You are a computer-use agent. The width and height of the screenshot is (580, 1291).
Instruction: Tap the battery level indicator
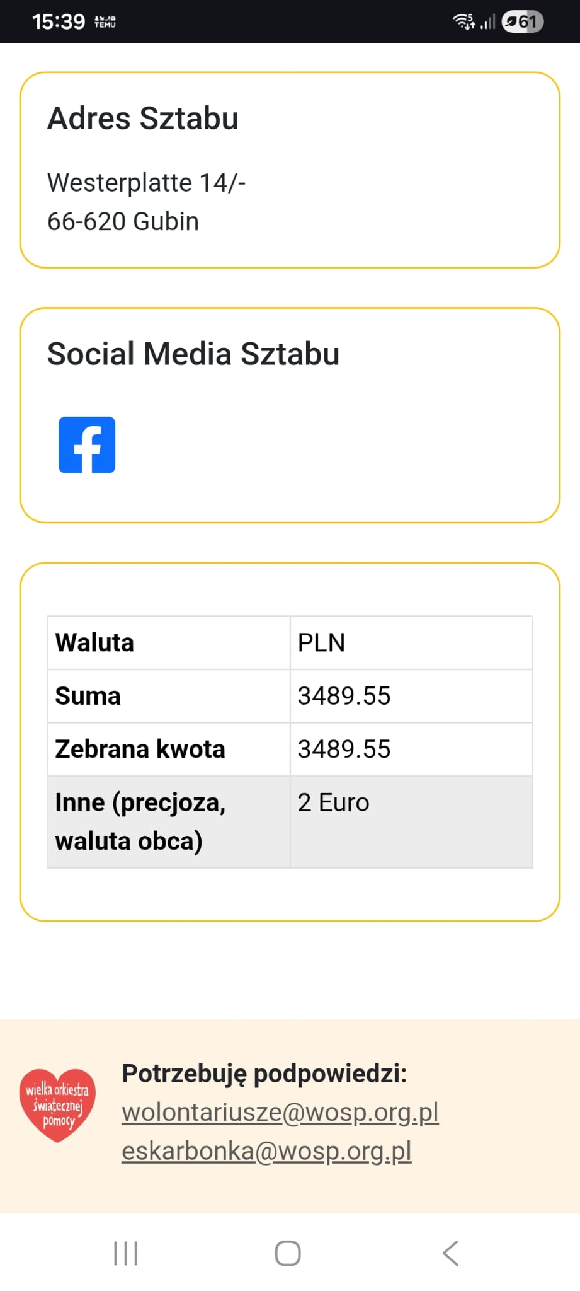coord(523,22)
